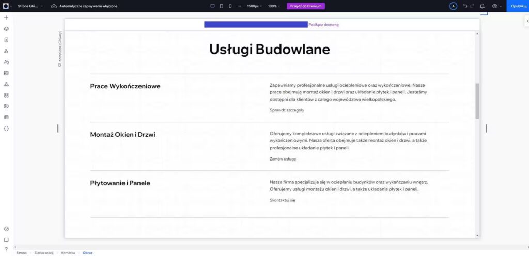Open the Business Apps sidebar icon

coord(6,106)
